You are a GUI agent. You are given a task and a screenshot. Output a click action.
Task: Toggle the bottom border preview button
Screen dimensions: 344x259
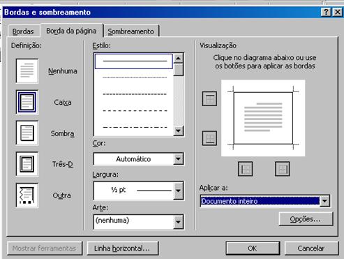(x=209, y=138)
